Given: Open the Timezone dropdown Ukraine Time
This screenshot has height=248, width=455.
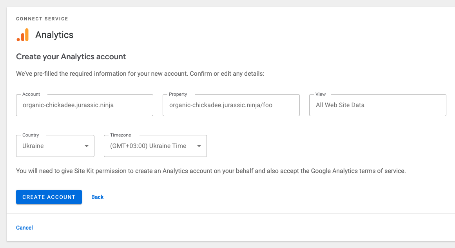Looking at the screenshot, I should point(155,146).
